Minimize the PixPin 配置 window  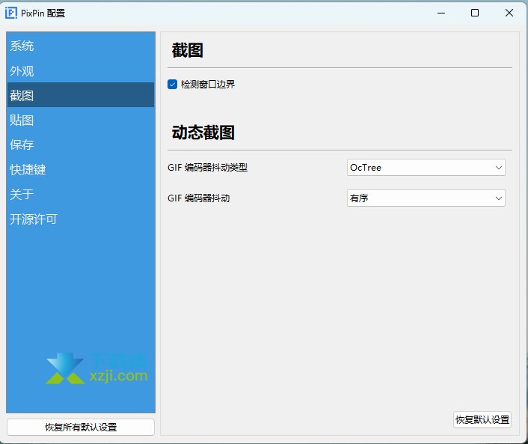click(441, 13)
